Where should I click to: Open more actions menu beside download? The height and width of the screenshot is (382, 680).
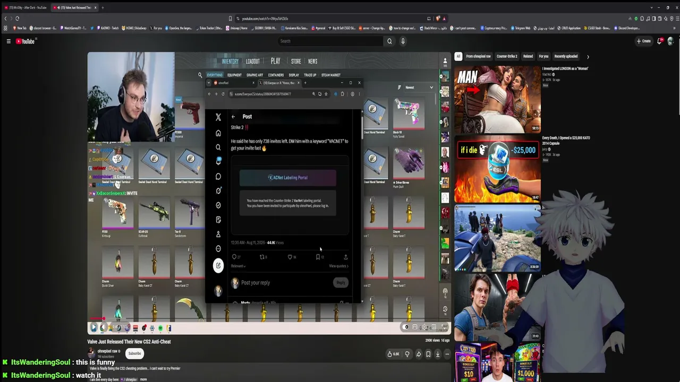[447, 354]
